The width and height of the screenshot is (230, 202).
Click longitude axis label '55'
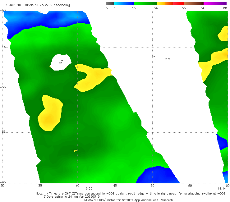click(190, 186)
